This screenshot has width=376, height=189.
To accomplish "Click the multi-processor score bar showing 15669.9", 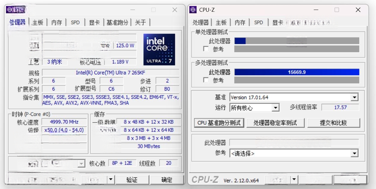I will [x=297, y=72].
